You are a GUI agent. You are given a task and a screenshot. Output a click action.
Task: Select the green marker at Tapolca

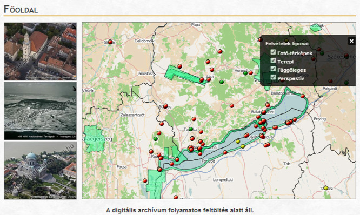pos(191,129)
